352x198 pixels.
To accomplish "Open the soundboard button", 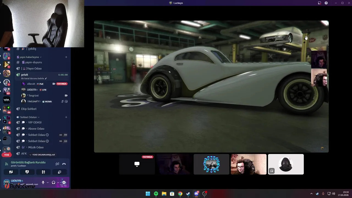I will coord(59,172).
